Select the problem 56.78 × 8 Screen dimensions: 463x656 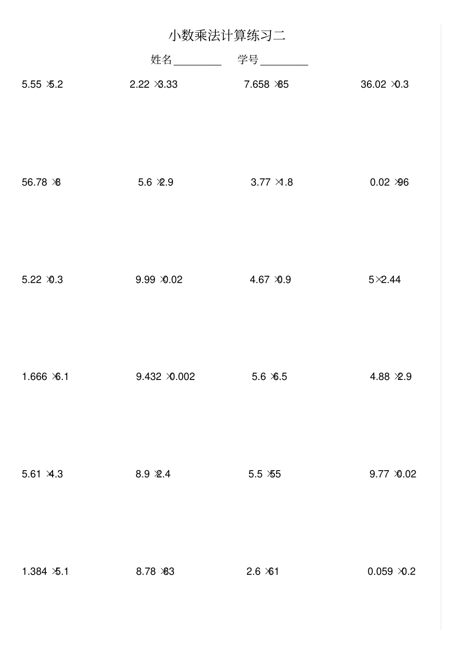pyautogui.click(x=41, y=182)
